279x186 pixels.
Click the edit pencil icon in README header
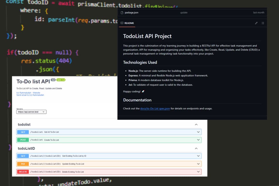coord(256,23)
